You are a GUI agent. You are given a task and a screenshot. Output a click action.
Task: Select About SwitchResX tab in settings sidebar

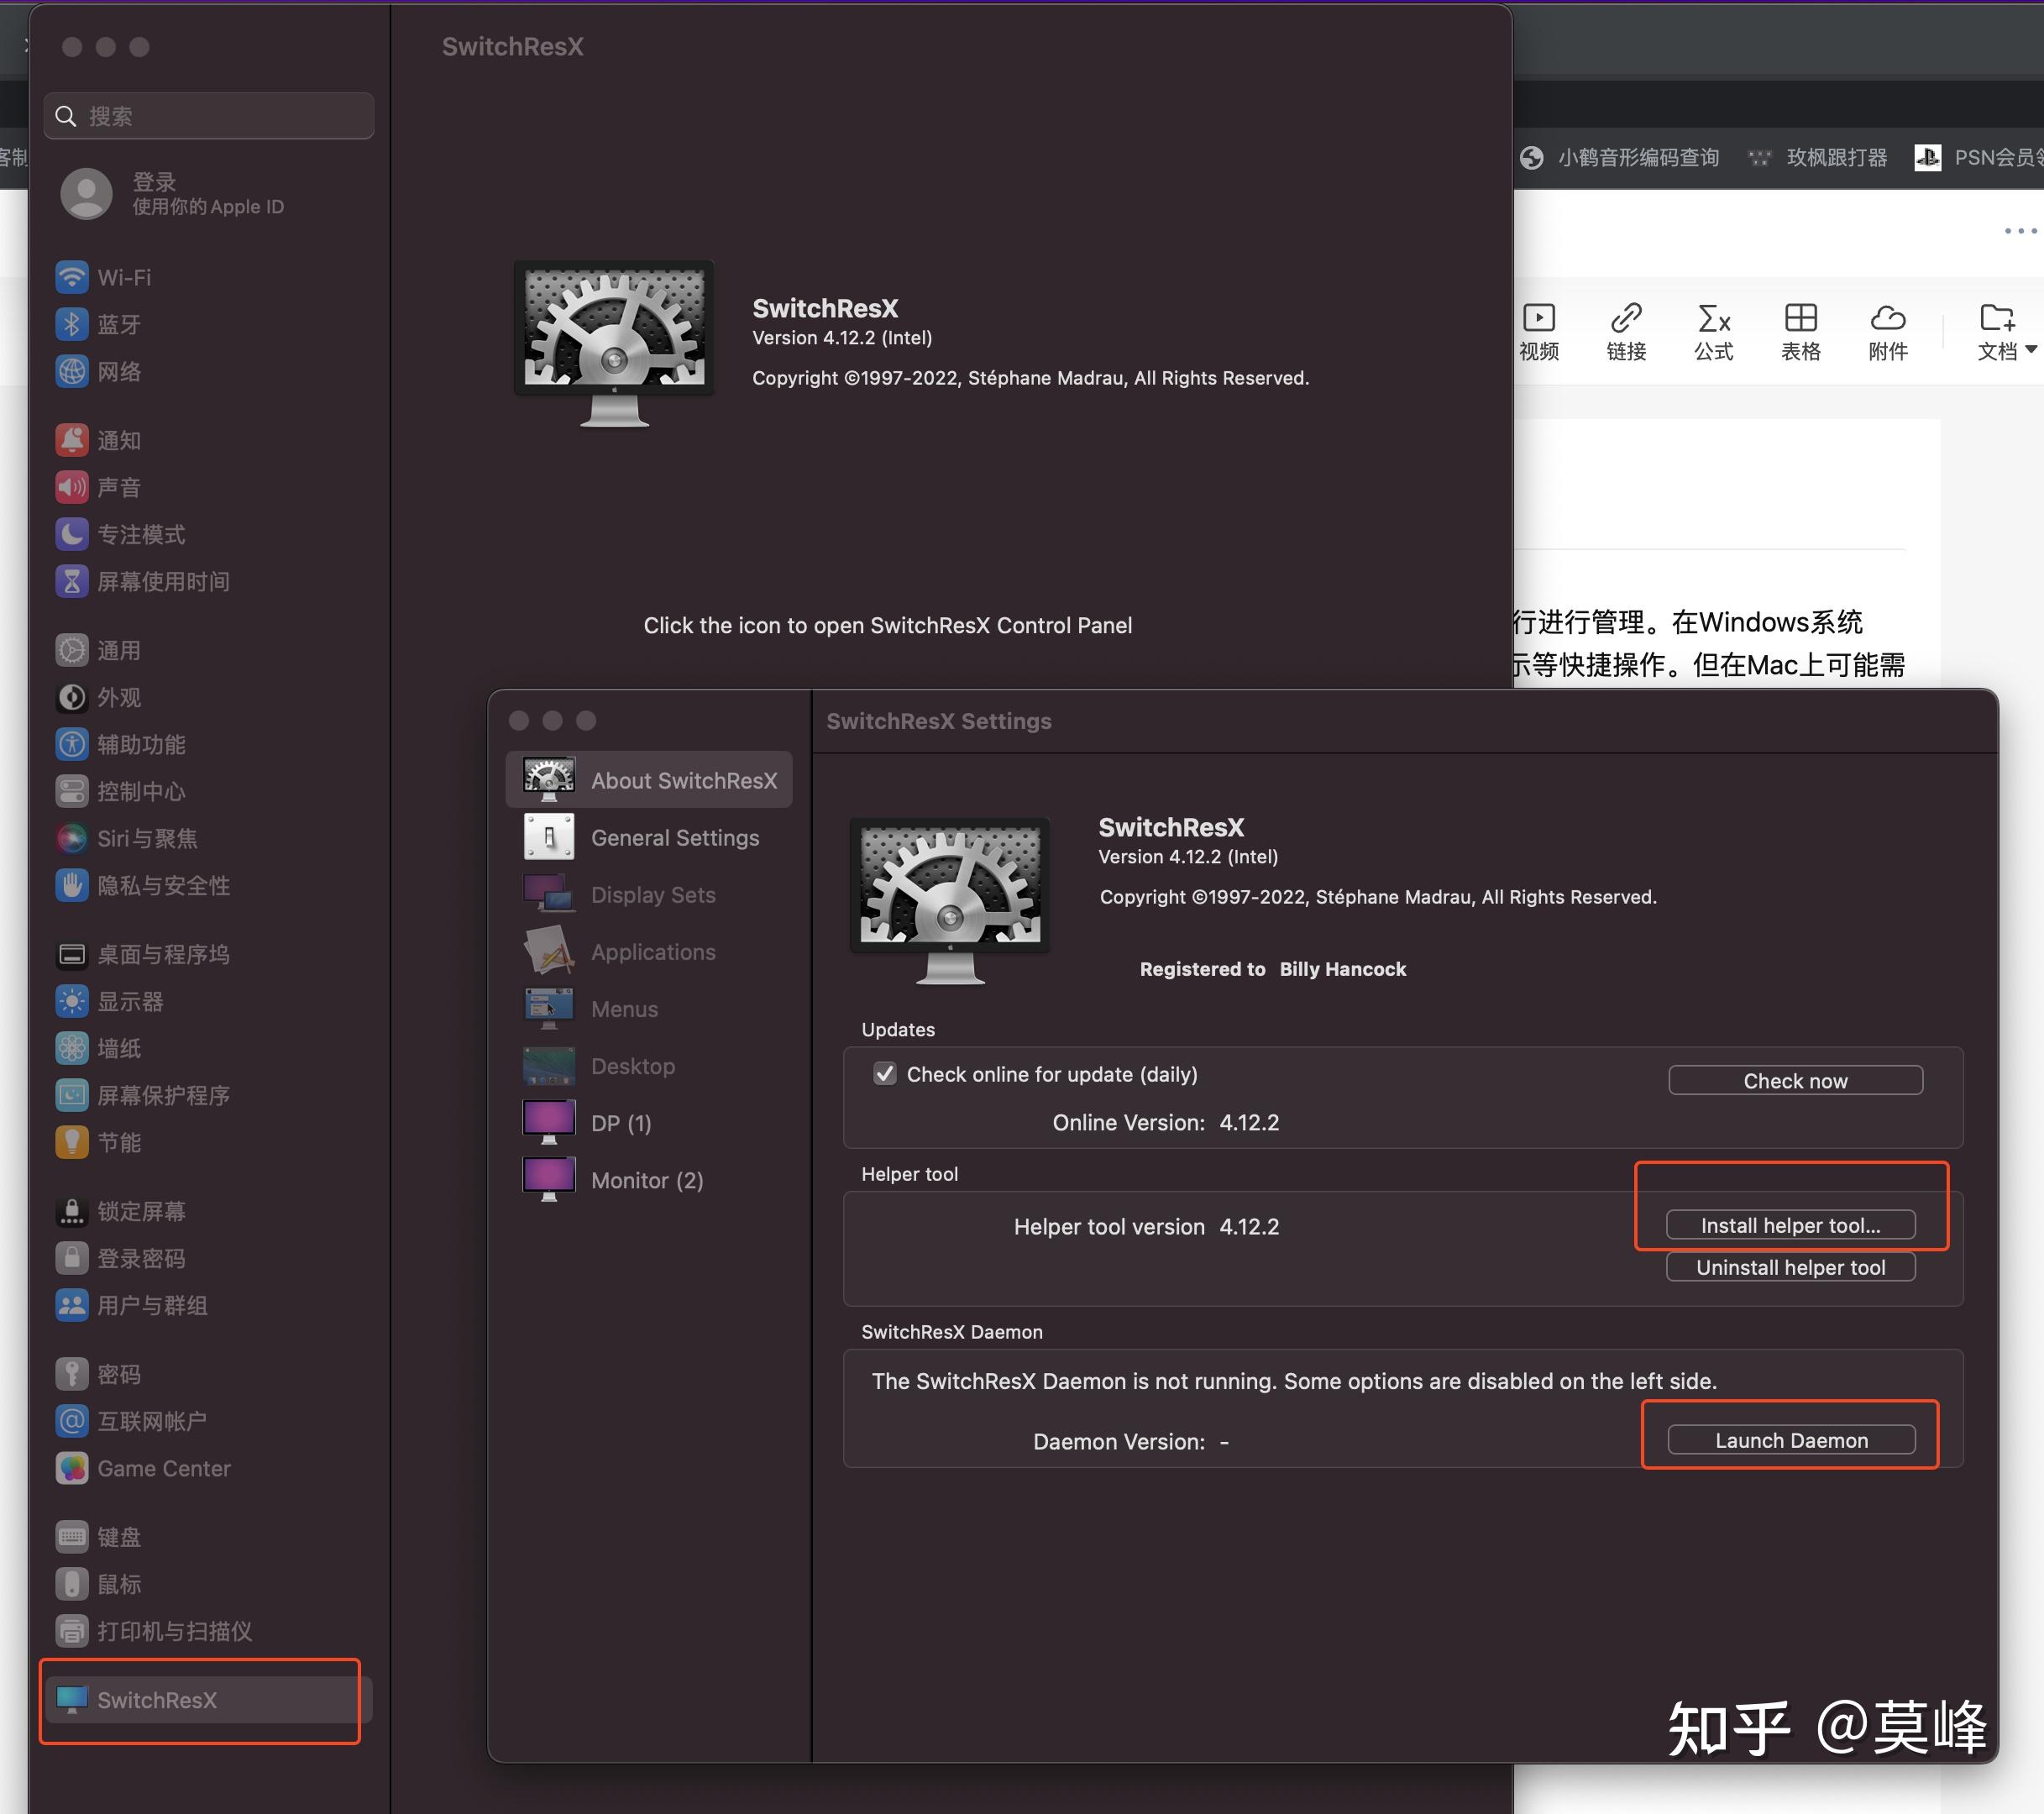(649, 780)
